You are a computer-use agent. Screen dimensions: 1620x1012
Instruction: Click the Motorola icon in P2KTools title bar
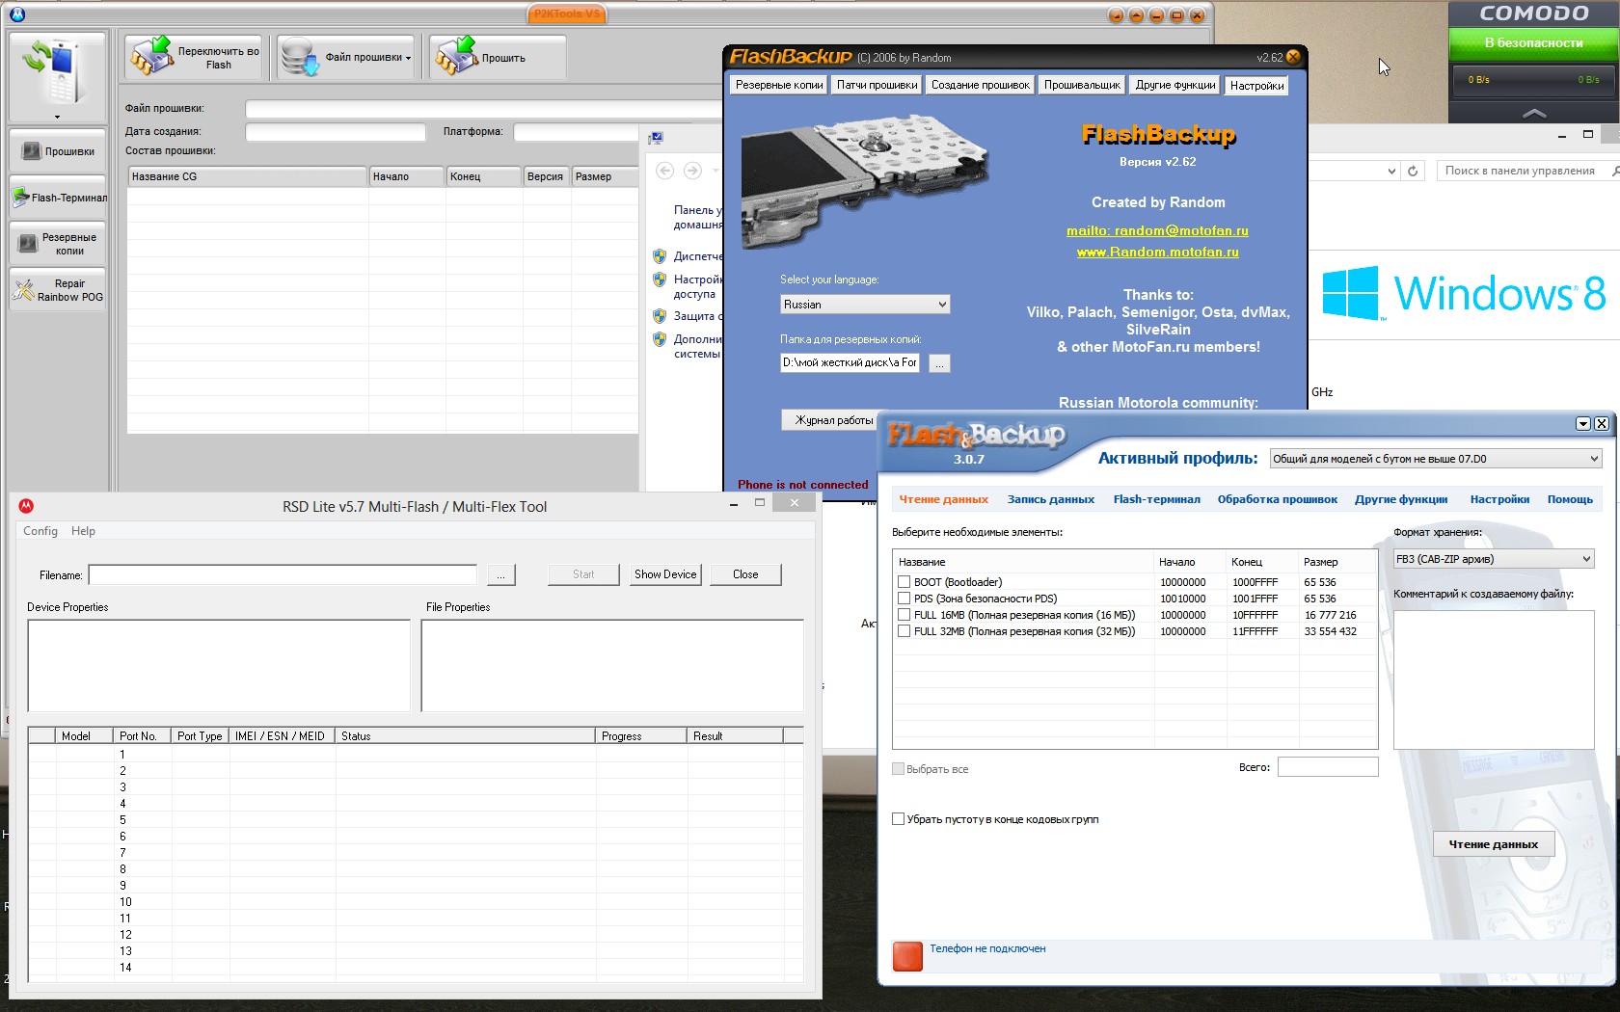click(x=17, y=14)
